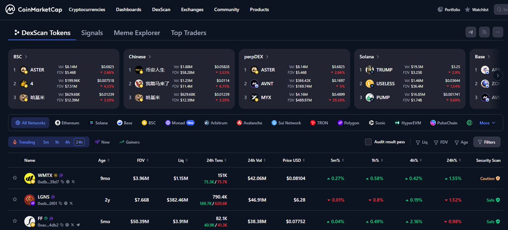Open the Age filter dropdown

point(461,142)
